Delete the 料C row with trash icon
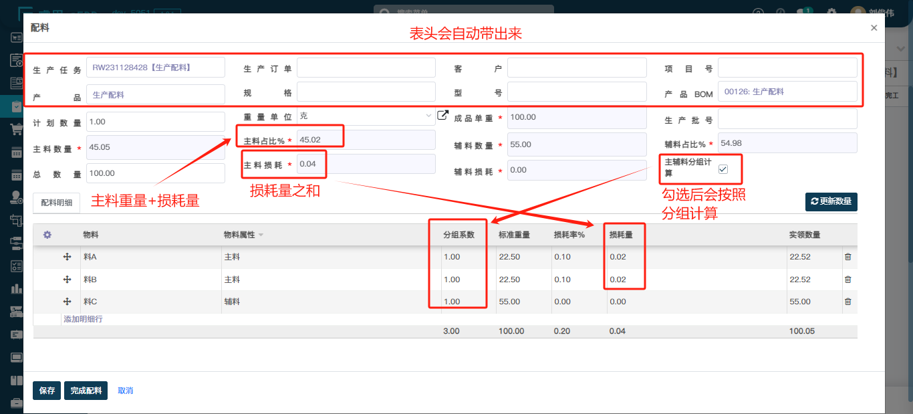 pyautogui.click(x=847, y=302)
